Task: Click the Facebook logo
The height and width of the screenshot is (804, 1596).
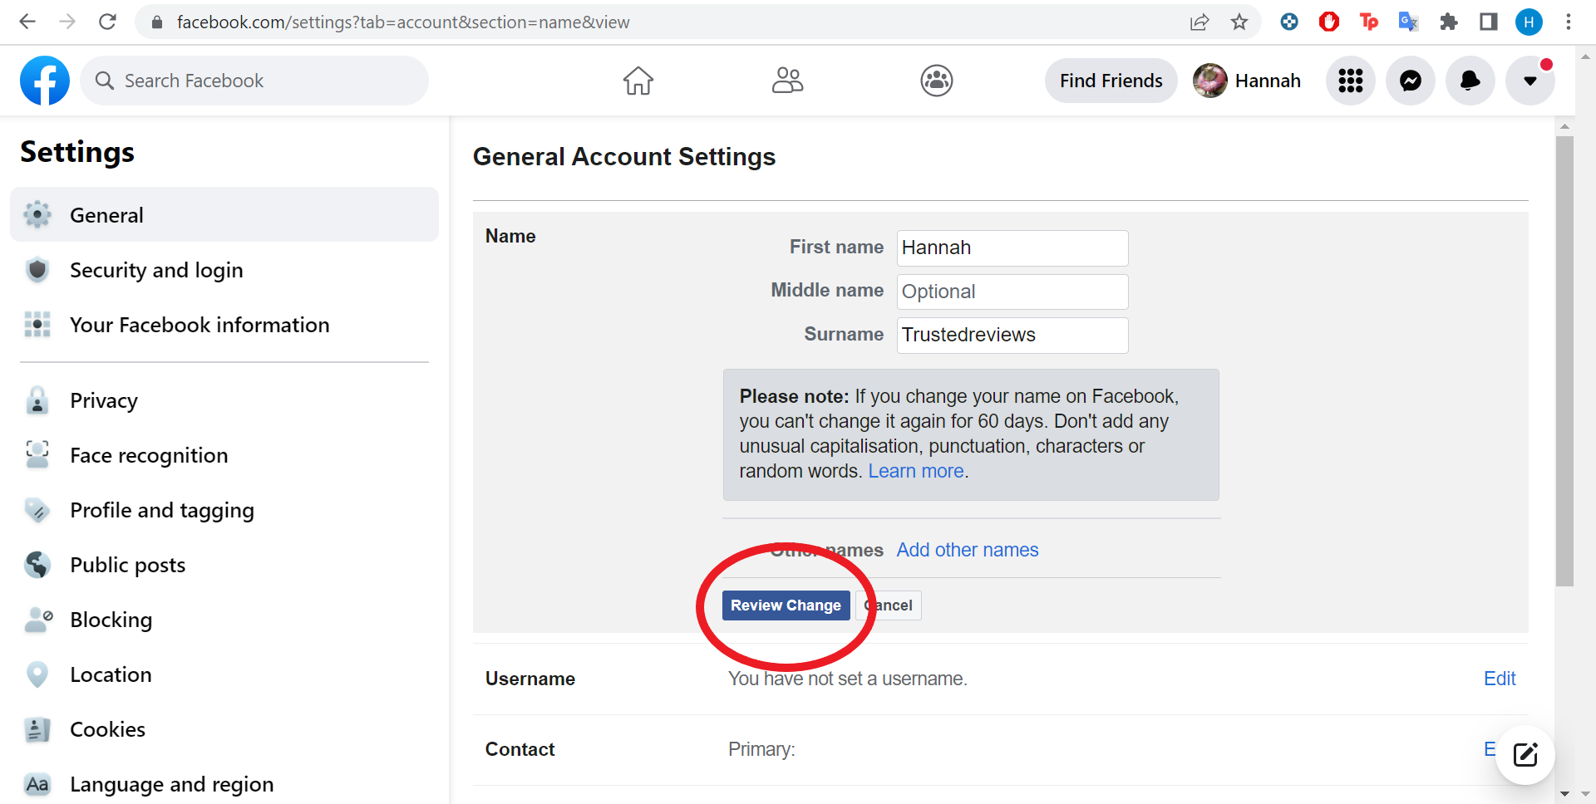Action: click(45, 81)
